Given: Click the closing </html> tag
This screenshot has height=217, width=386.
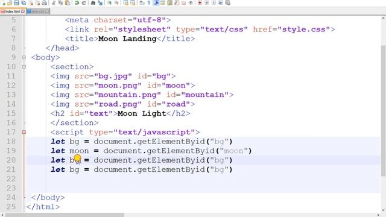Looking at the screenshot, I should point(43,207).
